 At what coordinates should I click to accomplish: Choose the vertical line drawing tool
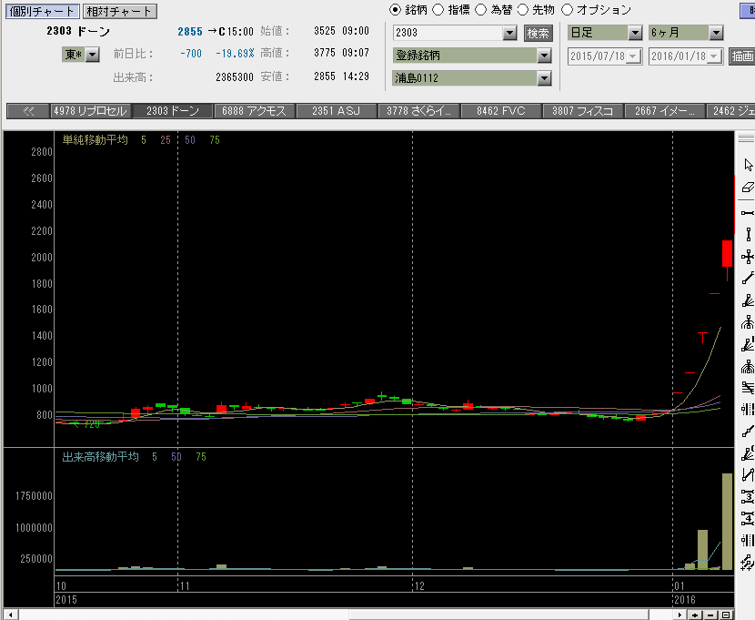(748, 235)
